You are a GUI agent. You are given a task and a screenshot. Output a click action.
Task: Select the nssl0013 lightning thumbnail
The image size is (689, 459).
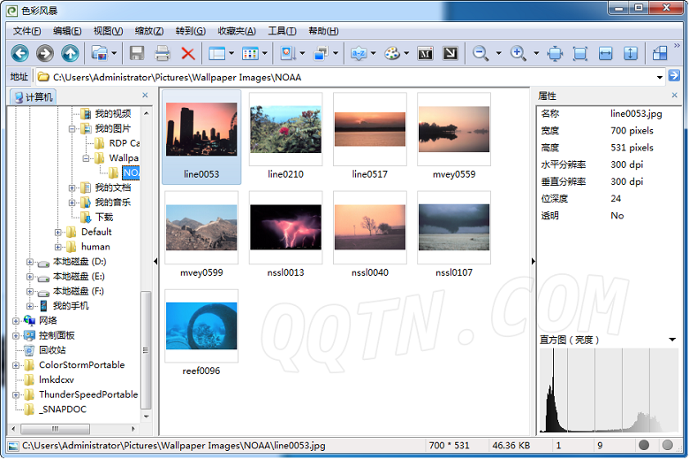click(285, 227)
